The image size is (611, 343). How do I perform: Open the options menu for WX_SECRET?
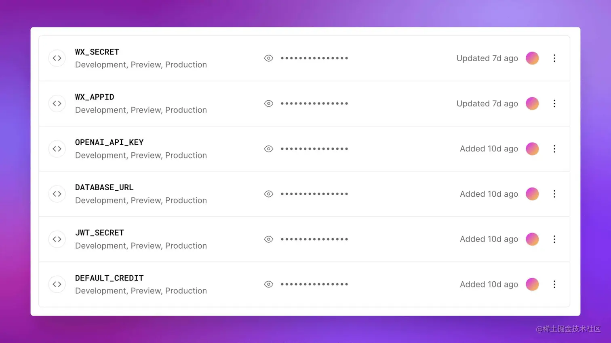(x=554, y=58)
